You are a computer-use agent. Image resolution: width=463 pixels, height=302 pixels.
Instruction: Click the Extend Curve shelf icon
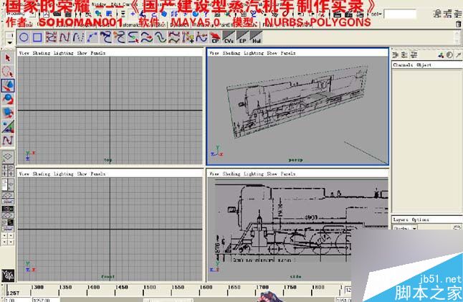click(146, 37)
